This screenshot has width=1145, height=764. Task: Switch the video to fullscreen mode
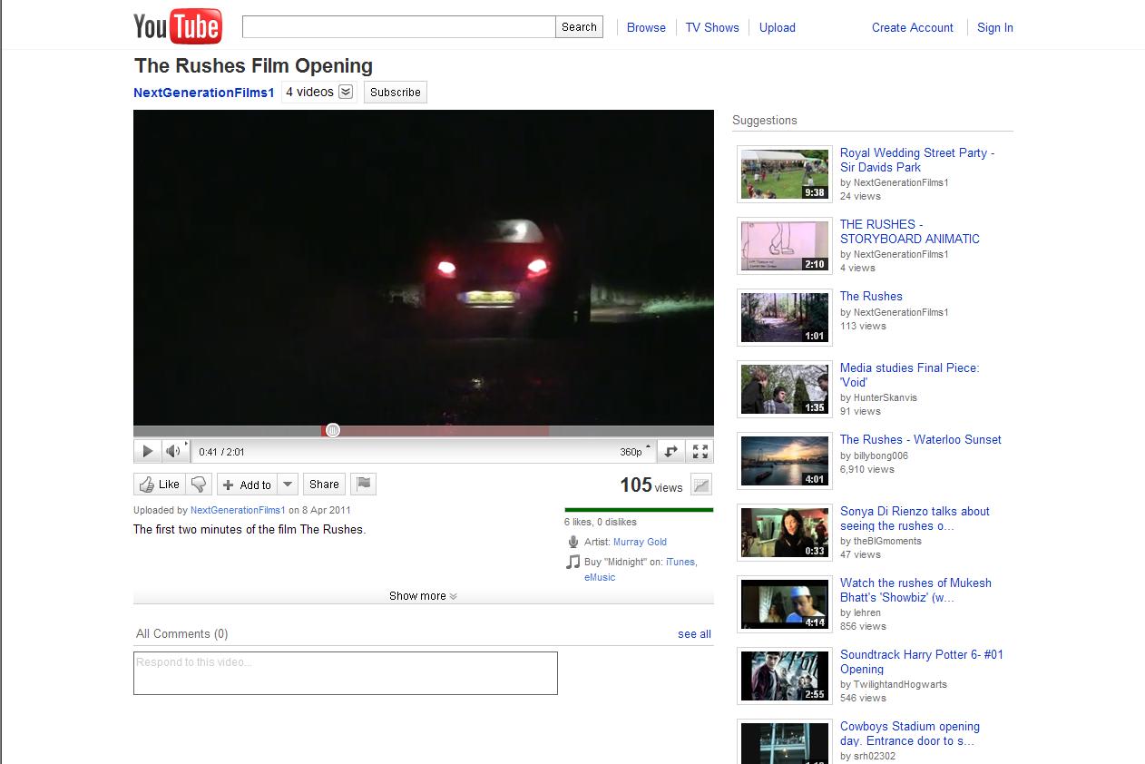700,451
